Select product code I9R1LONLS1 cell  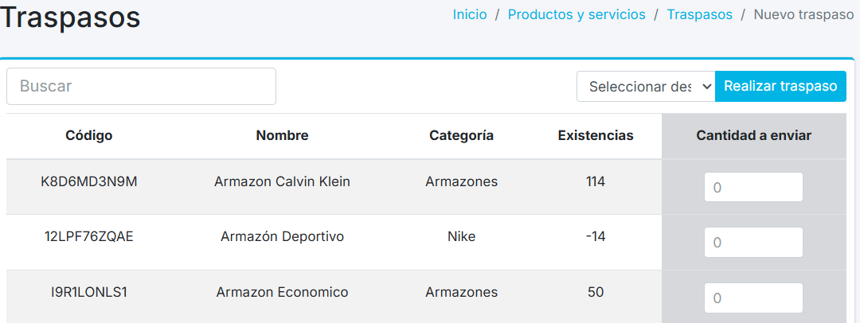coord(88,292)
